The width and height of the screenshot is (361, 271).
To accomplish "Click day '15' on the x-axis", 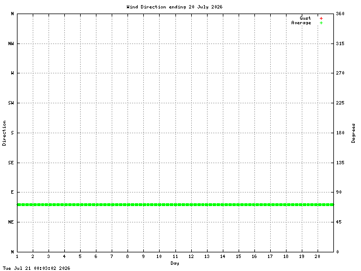I will [239, 256].
